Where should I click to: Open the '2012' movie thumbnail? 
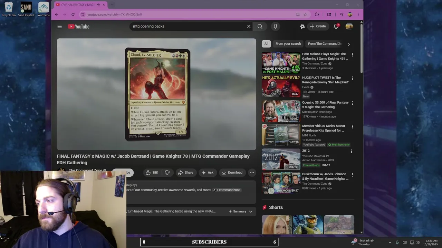(x=281, y=159)
